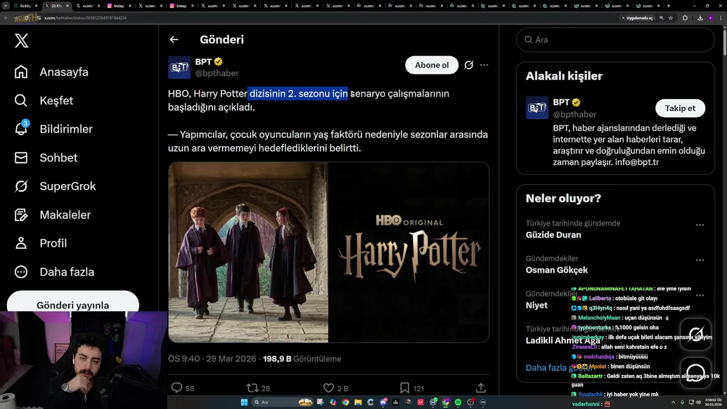Click the 198,9 B Görüntüleme count
This screenshot has width=727, height=409.
302,359
